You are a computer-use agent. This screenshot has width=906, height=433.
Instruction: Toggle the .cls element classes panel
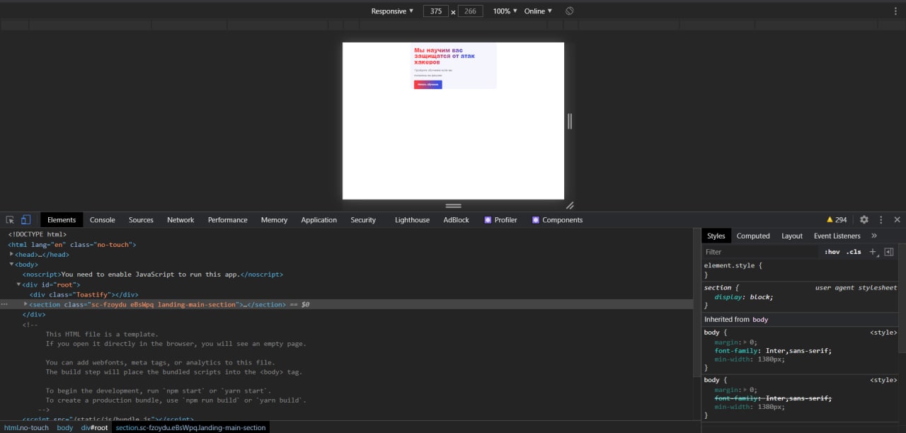[854, 252]
